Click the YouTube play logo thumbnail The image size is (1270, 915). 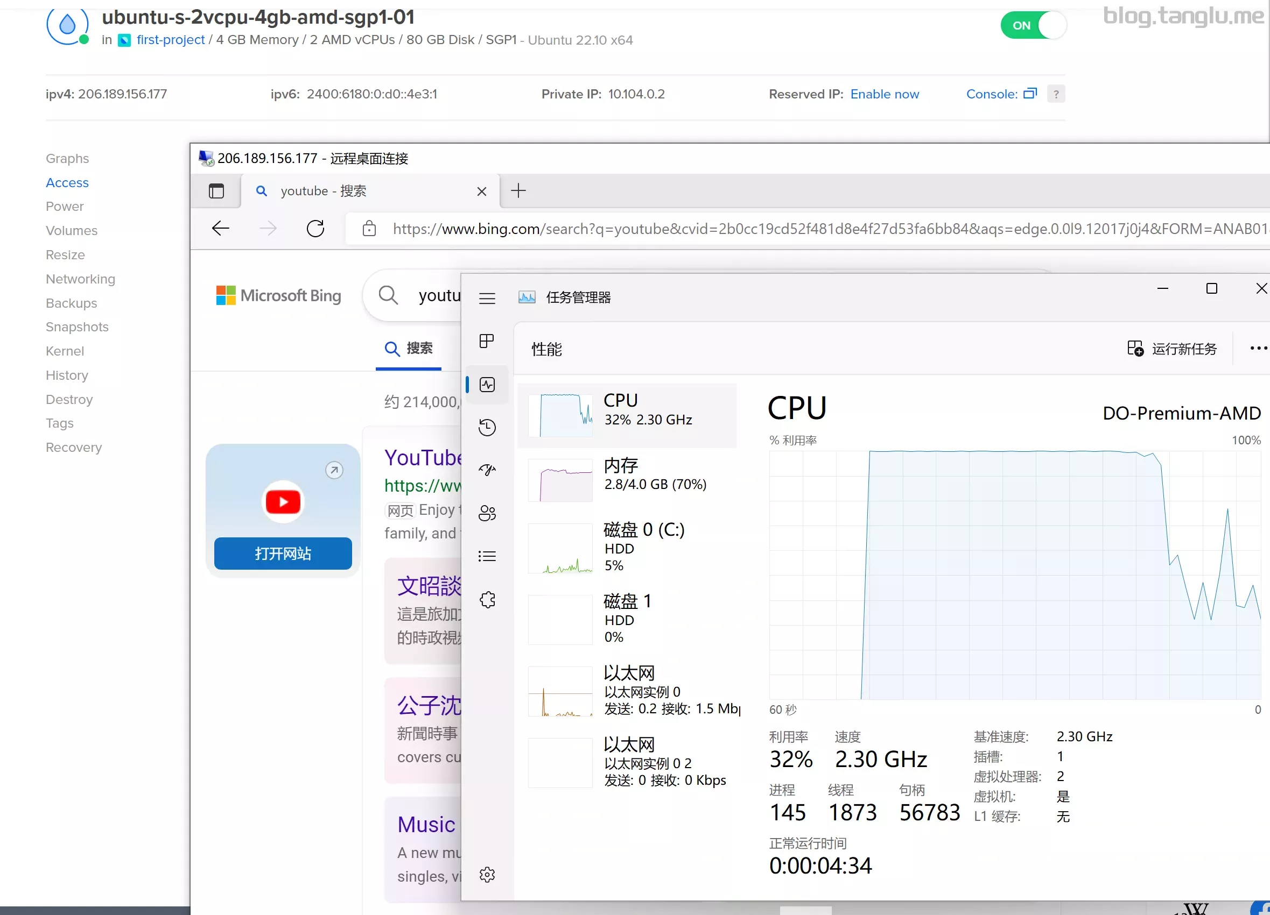(283, 501)
